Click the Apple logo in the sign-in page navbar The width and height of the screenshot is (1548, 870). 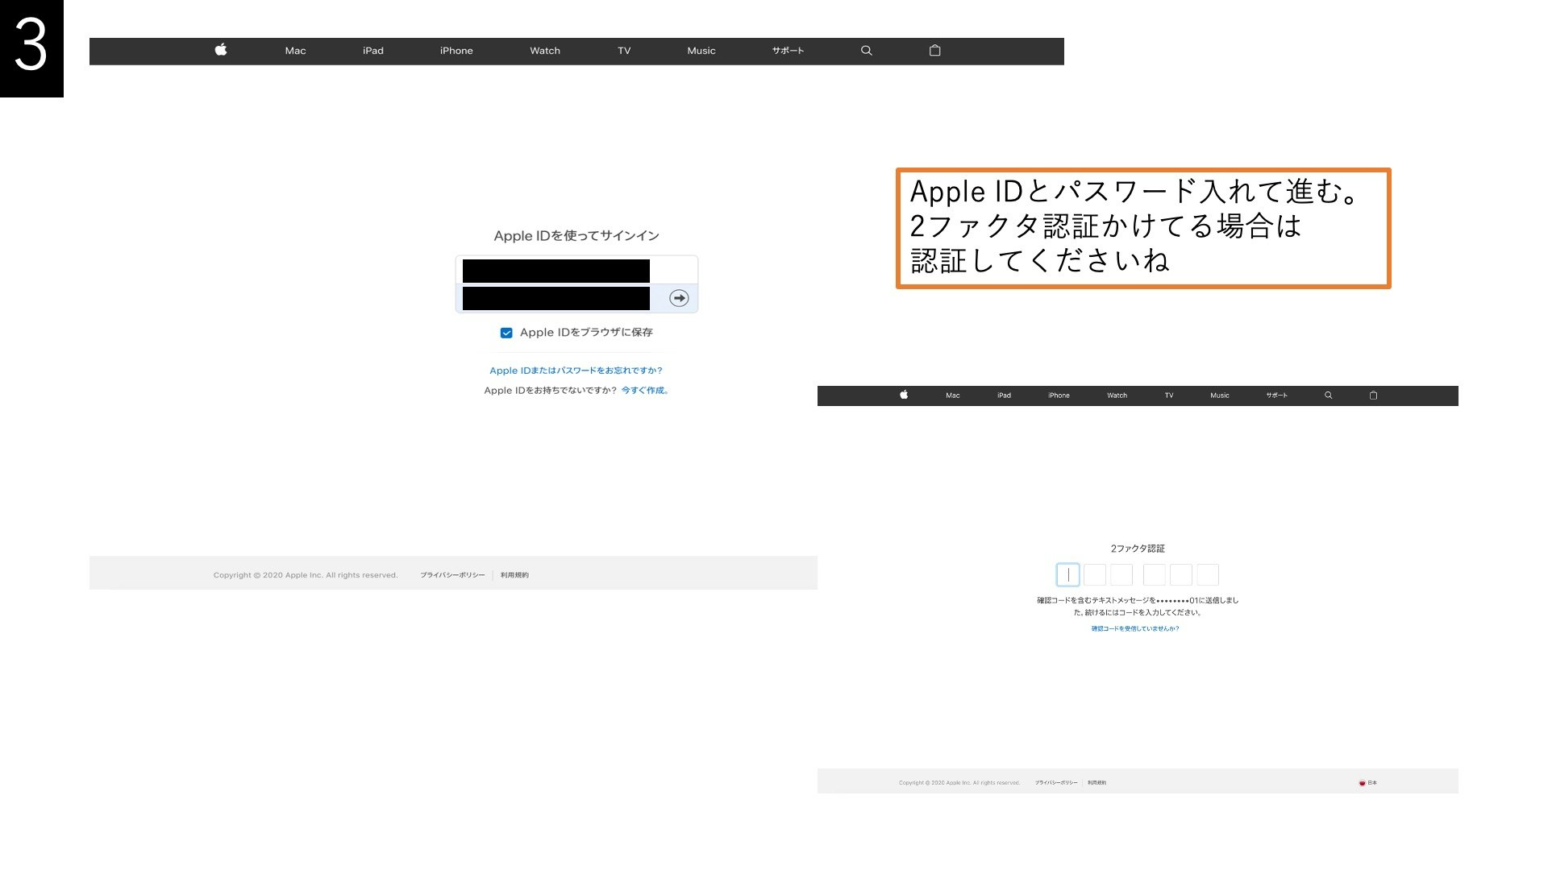(x=221, y=50)
